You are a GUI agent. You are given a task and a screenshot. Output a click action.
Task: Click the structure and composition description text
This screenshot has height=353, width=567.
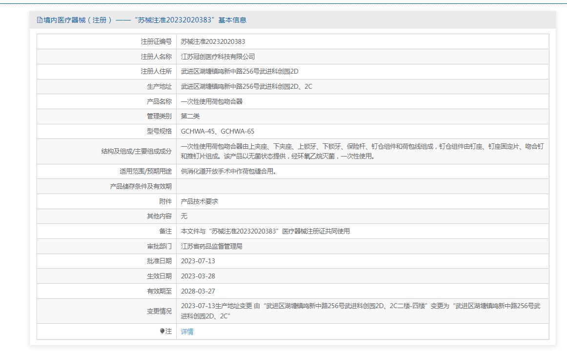[362, 151]
